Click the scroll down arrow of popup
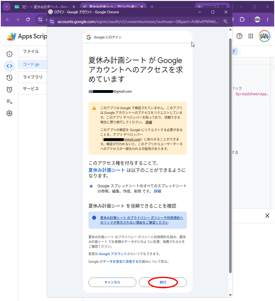Screen dimensions: 275x301 (x=230, y=295)
